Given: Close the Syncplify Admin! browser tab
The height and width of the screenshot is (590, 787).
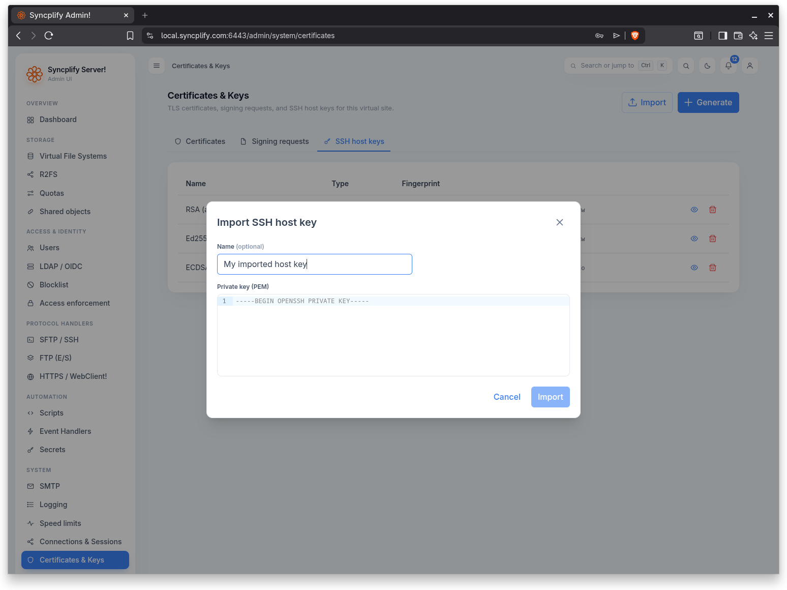Looking at the screenshot, I should pyautogui.click(x=126, y=15).
